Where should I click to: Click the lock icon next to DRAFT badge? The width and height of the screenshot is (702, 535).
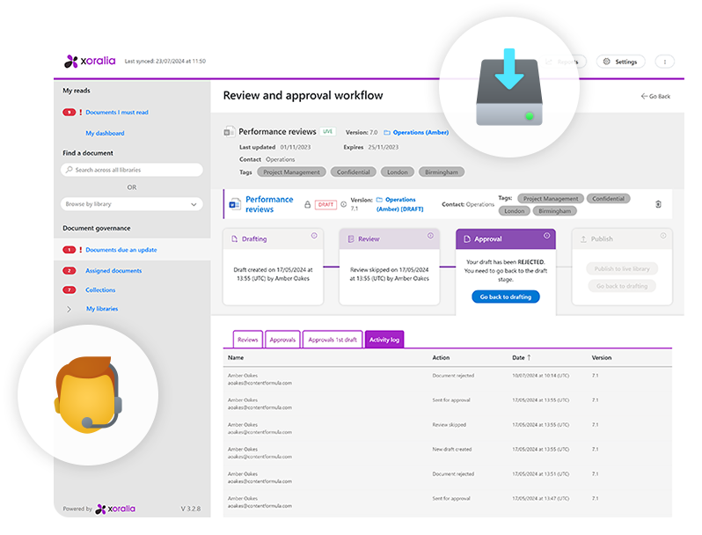(307, 204)
